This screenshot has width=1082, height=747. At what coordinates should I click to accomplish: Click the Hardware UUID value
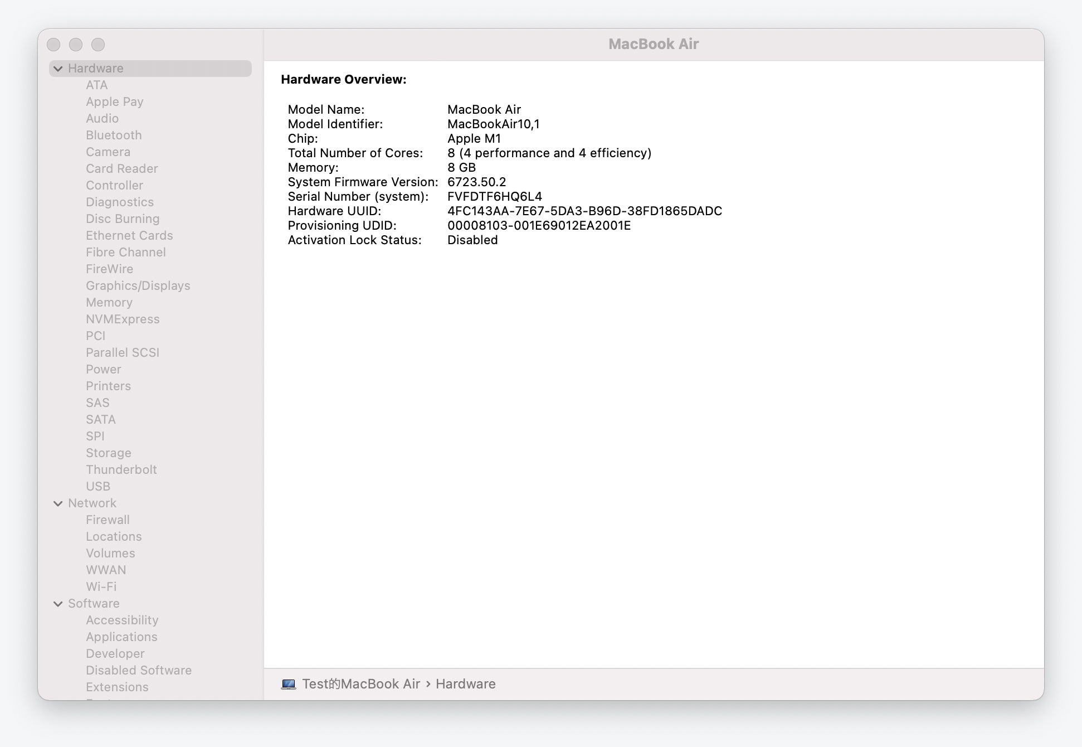[x=584, y=211]
